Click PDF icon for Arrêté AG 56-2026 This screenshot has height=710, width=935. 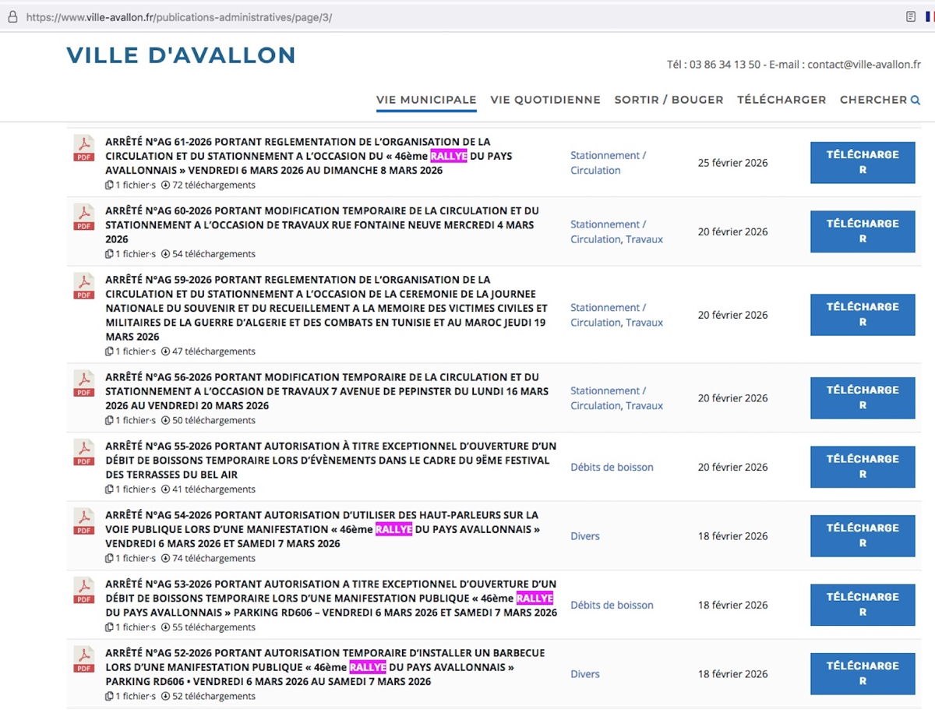[84, 383]
